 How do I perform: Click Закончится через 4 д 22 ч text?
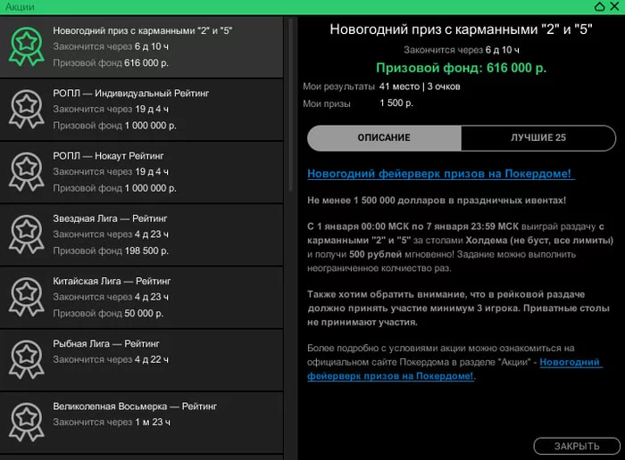point(111,359)
